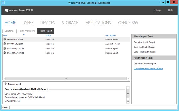Sort reports by the Status column
This screenshot has width=179, height=111.
tap(48, 36)
